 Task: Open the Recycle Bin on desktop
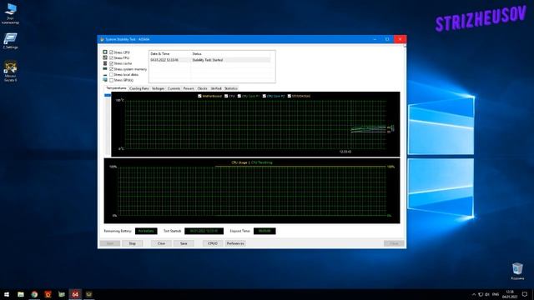[x=517, y=271]
